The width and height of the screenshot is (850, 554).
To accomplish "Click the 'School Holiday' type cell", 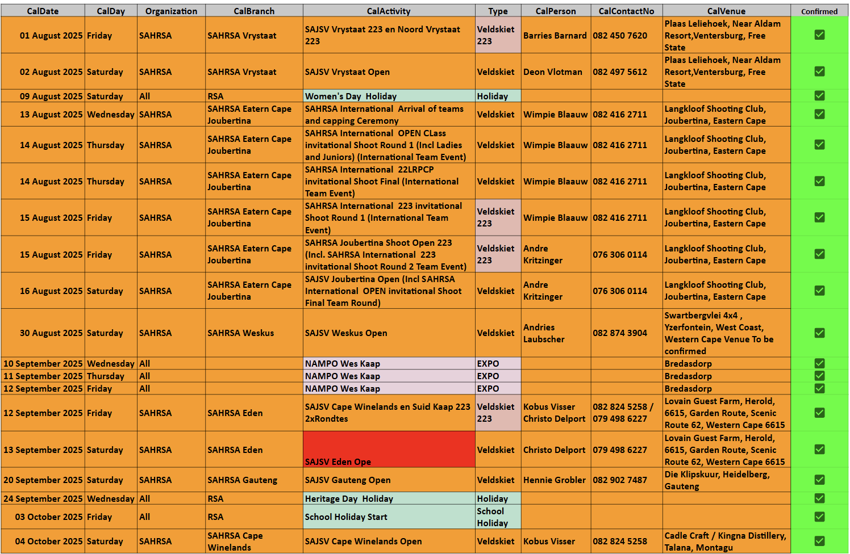I will click(x=498, y=517).
